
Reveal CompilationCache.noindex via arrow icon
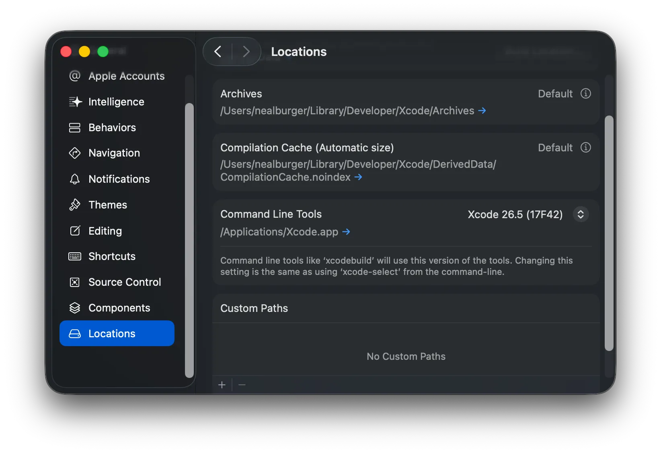[x=358, y=177]
